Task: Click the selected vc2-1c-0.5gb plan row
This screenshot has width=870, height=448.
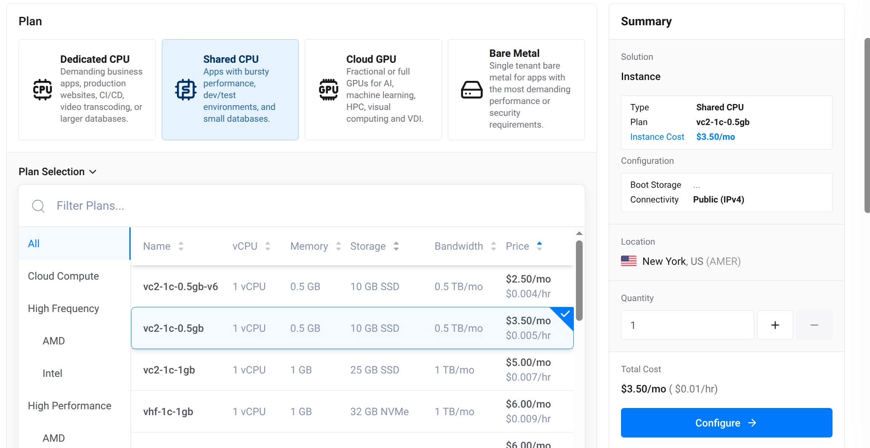Action: pyautogui.click(x=352, y=328)
